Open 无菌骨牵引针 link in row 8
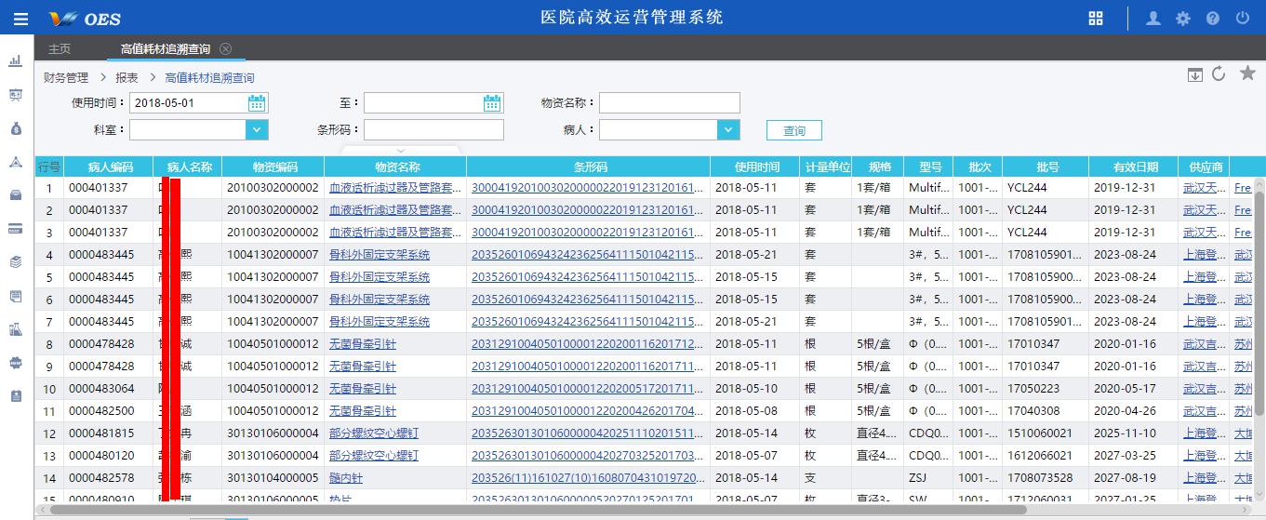The image size is (1266, 520). 363,344
